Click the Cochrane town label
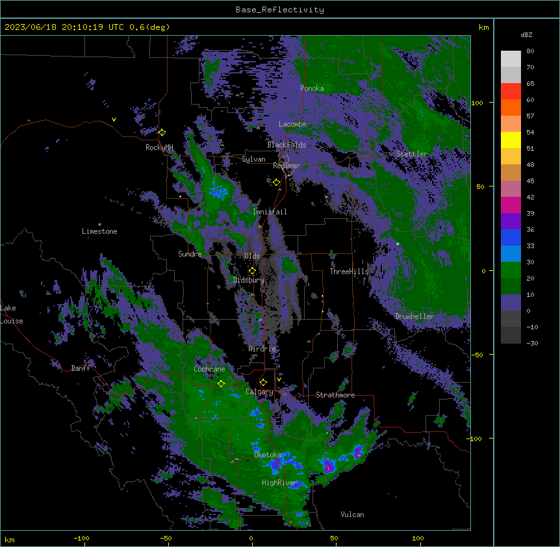The width and height of the screenshot is (560, 547). (x=209, y=369)
